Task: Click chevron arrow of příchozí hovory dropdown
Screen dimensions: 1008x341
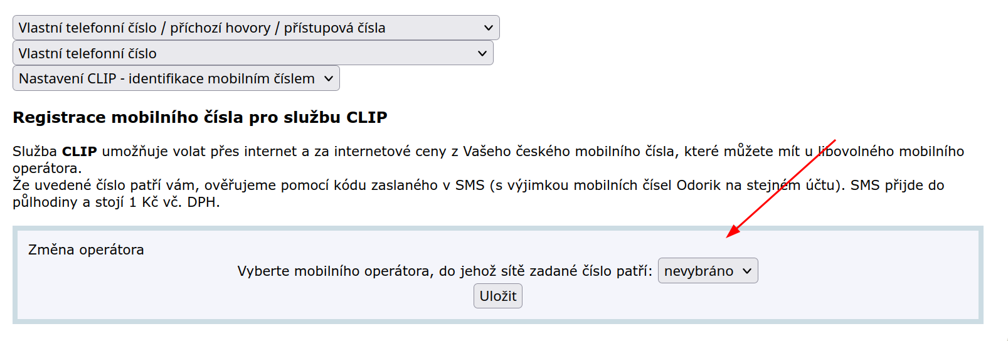Action: [x=488, y=28]
